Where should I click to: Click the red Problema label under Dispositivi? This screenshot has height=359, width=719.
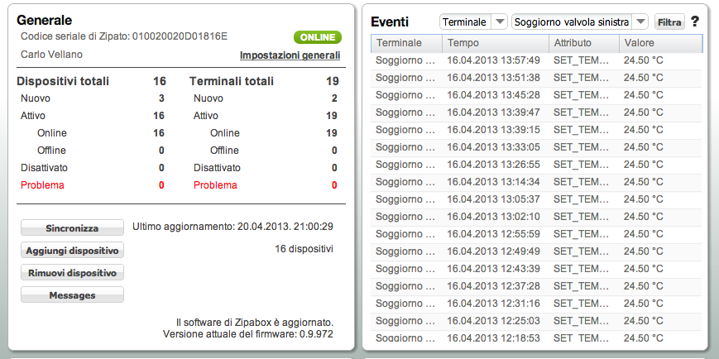click(x=42, y=185)
